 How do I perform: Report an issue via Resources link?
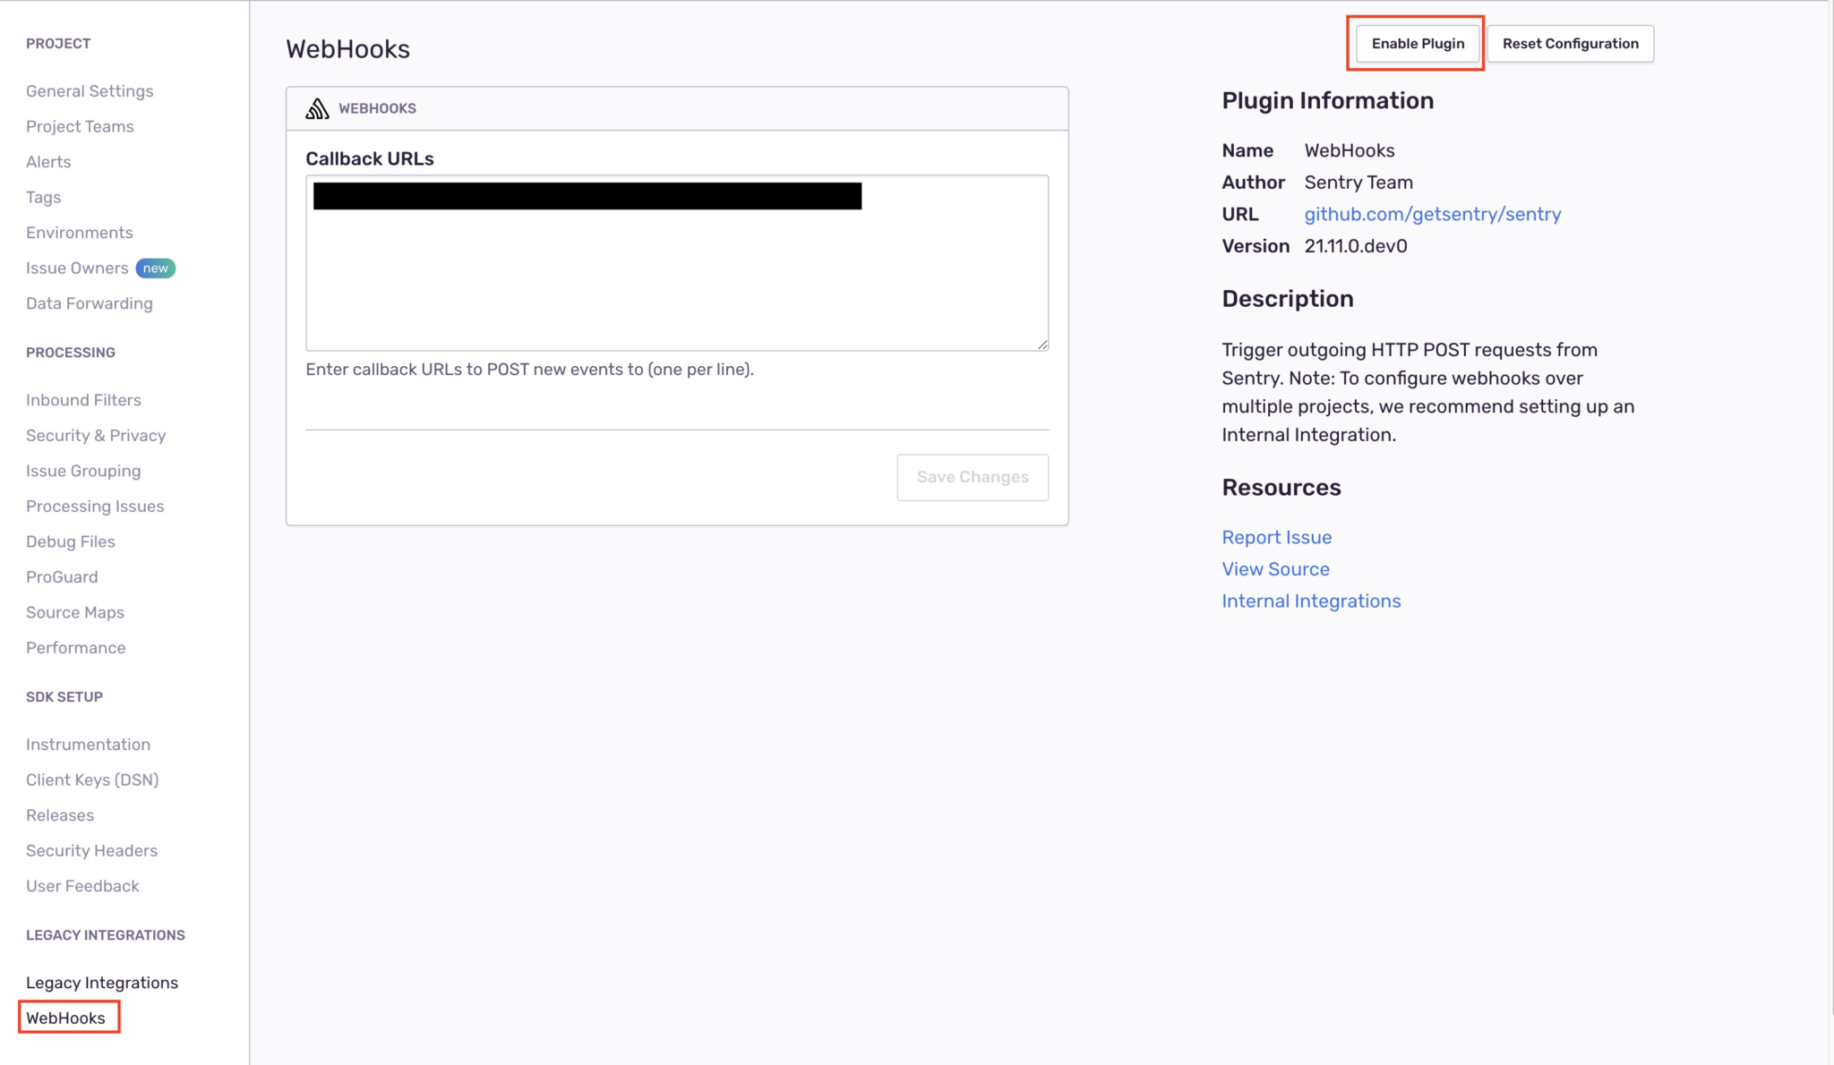tap(1276, 537)
